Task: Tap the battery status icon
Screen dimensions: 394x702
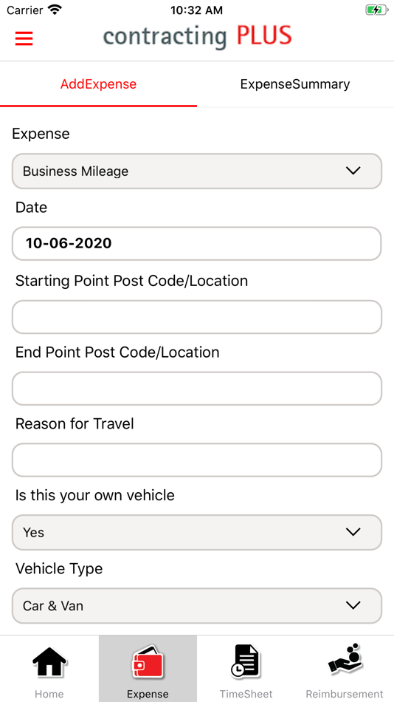Action: (x=376, y=10)
